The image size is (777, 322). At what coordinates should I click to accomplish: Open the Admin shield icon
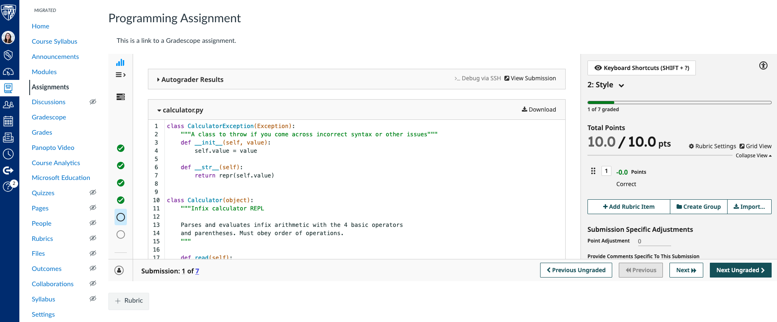point(8,55)
